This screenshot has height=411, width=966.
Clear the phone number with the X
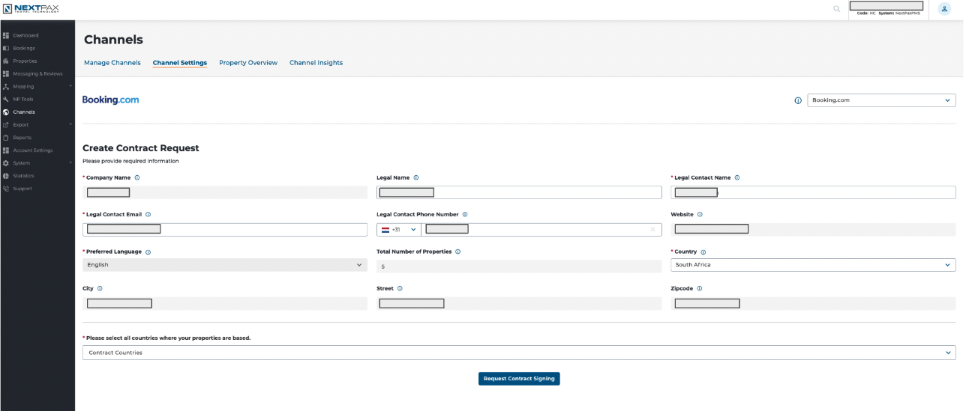tap(652, 229)
